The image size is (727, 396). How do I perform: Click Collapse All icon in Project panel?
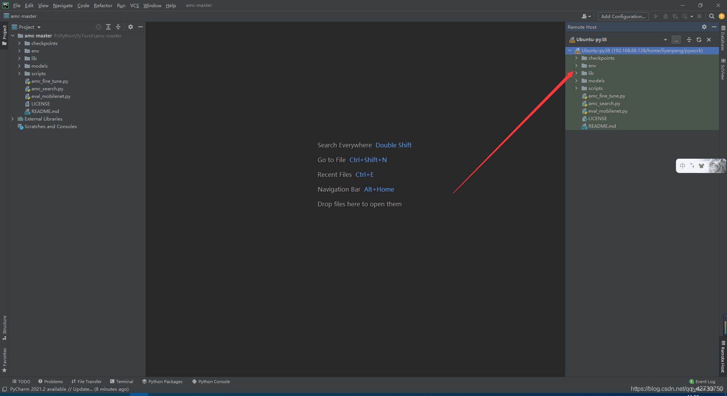click(118, 27)
